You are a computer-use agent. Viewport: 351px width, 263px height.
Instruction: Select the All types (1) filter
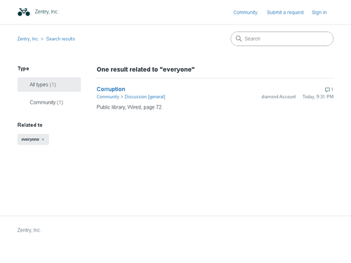coord(49,85)
